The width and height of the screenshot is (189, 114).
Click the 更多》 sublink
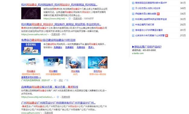tap(91, 47)
